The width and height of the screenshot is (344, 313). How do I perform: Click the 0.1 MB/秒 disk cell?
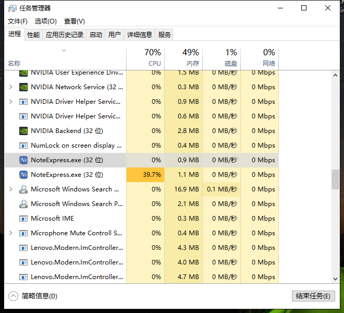[222, 189]
